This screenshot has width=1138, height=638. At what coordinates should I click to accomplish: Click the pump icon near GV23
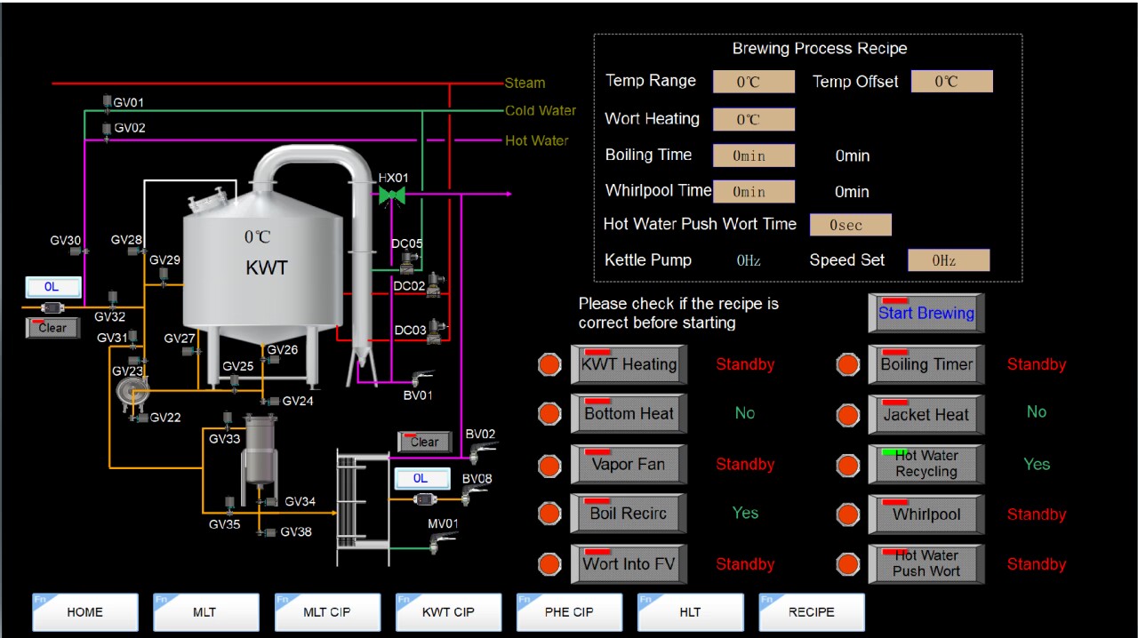133,389
